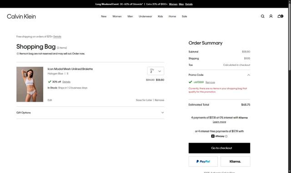Click the Afterpay logo
291x173 pixels.
[x=218, y=136]
